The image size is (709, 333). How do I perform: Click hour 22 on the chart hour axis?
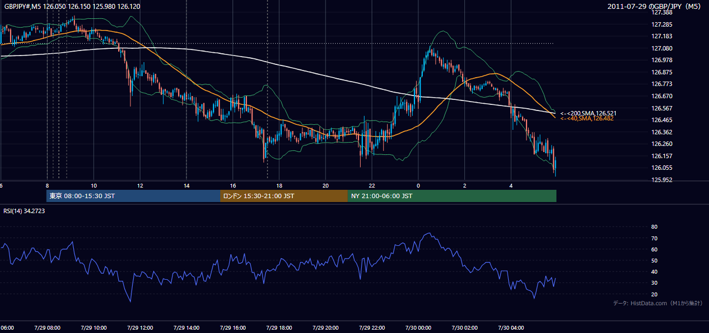(372, 185)
